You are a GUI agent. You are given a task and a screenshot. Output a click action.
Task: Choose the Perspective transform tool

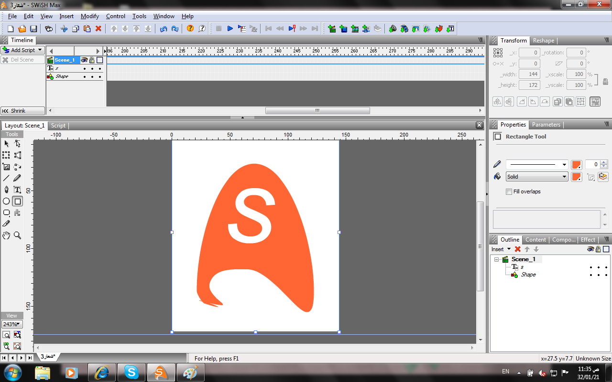click(17, 155)
